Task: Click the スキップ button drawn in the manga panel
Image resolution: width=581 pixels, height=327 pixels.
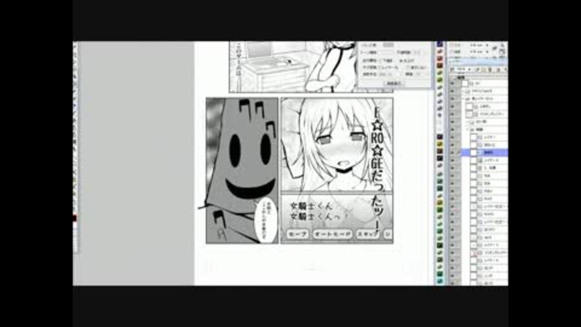Action: [x=368, y=234]
